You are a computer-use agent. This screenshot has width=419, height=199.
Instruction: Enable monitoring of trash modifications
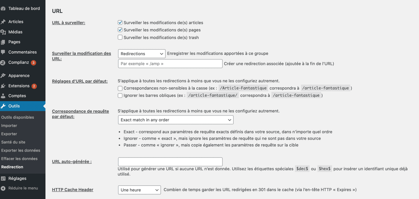tap(120, 37)
